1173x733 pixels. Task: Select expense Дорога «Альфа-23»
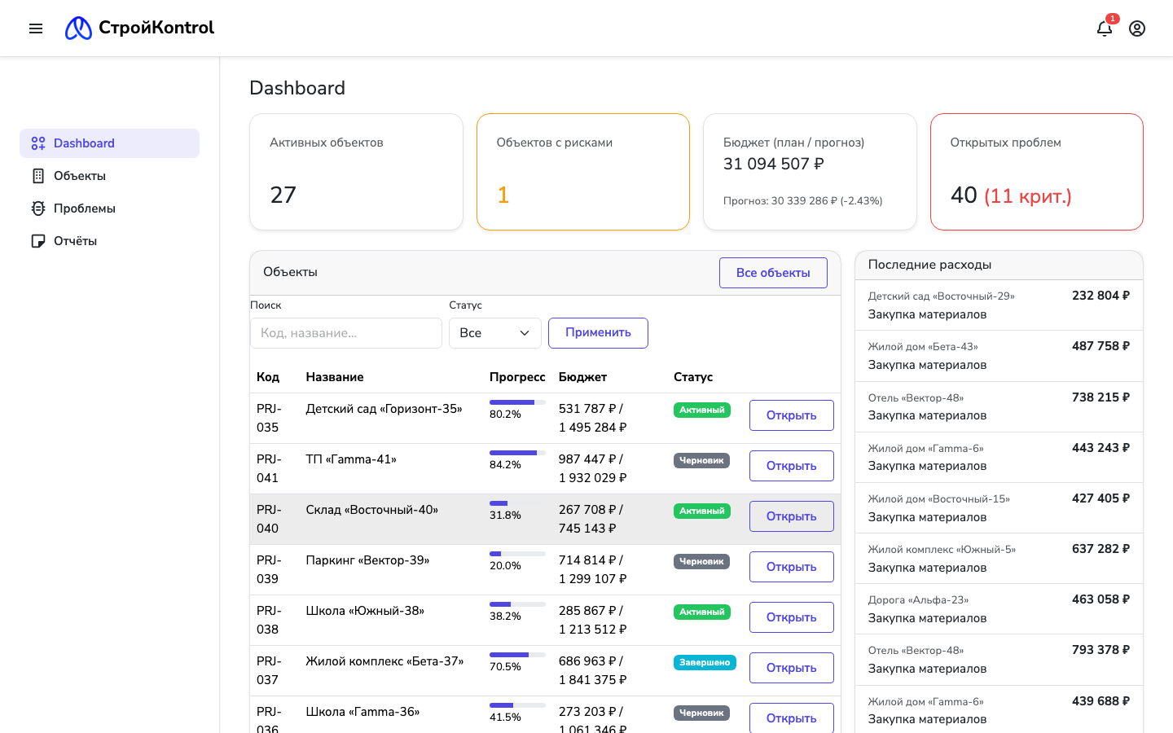click(x=999, y=609)
